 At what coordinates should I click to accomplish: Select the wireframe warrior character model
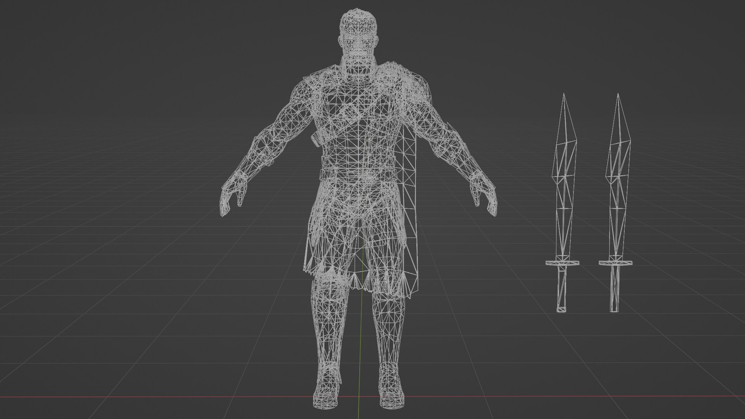click(359, 208)
